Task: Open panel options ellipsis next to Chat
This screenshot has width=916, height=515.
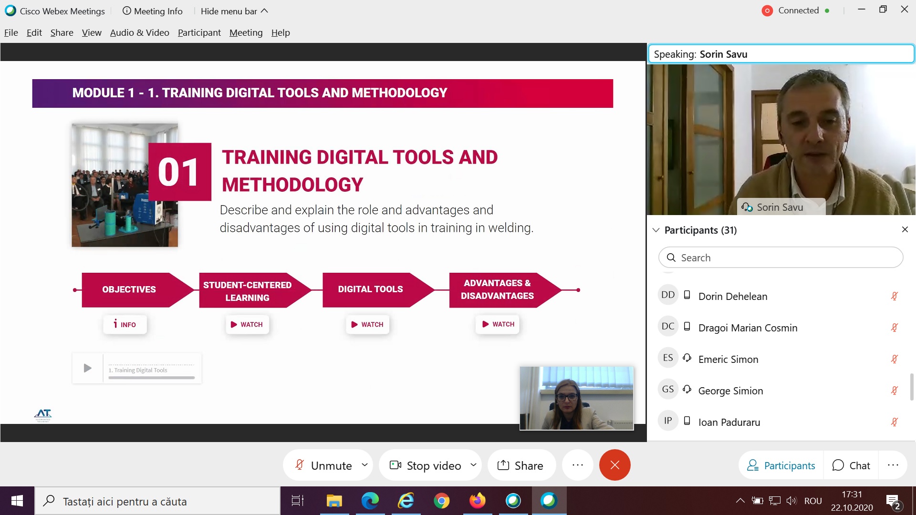Action: (x=893, y=465)
